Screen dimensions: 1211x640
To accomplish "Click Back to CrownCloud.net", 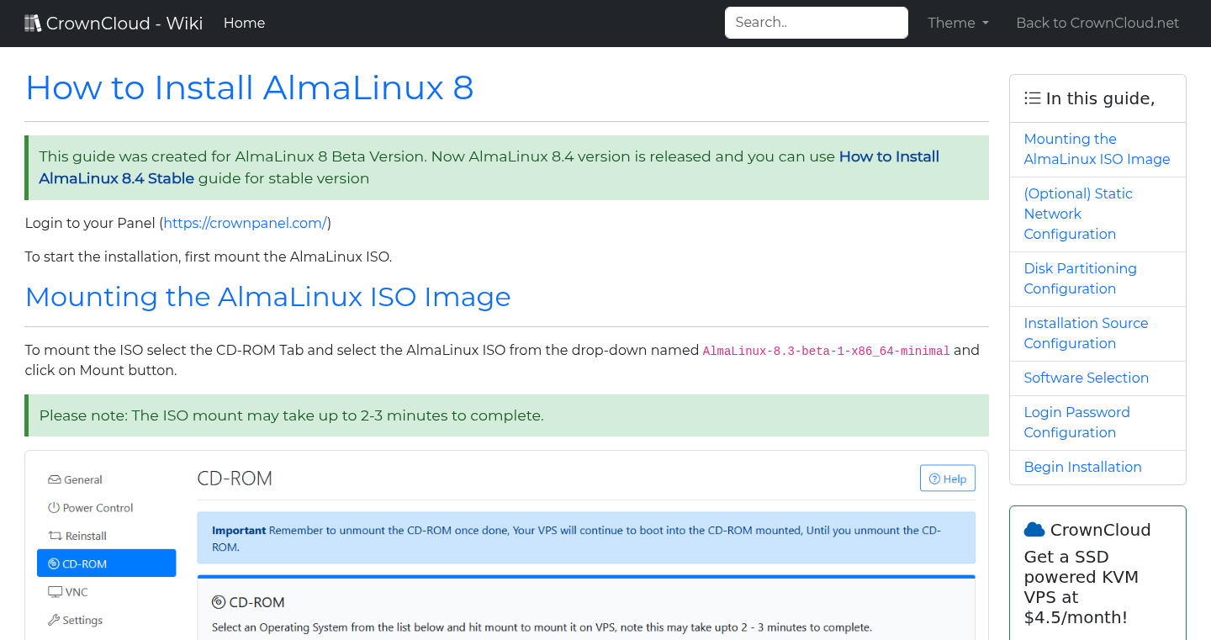I will (x=1097, y=23).
